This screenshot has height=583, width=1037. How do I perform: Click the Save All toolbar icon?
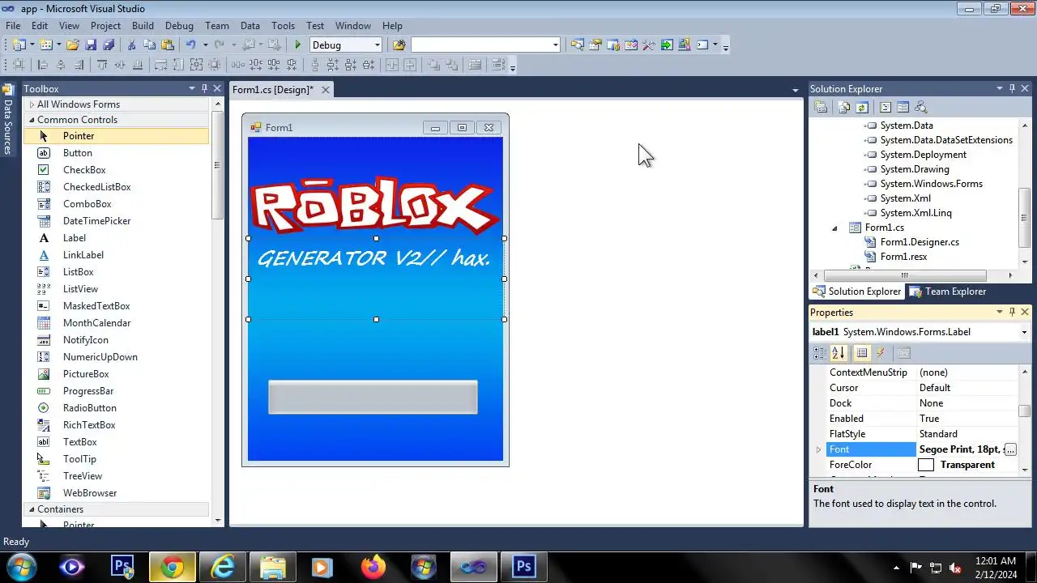coord(109,45)
